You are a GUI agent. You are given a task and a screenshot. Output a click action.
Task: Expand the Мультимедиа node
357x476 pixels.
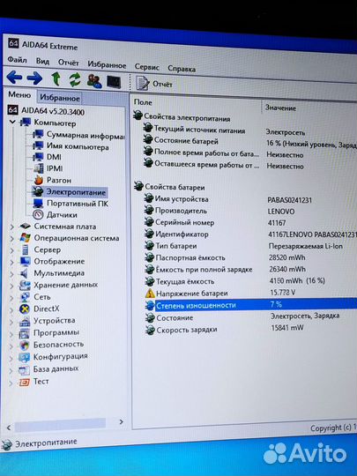[11, 273]
